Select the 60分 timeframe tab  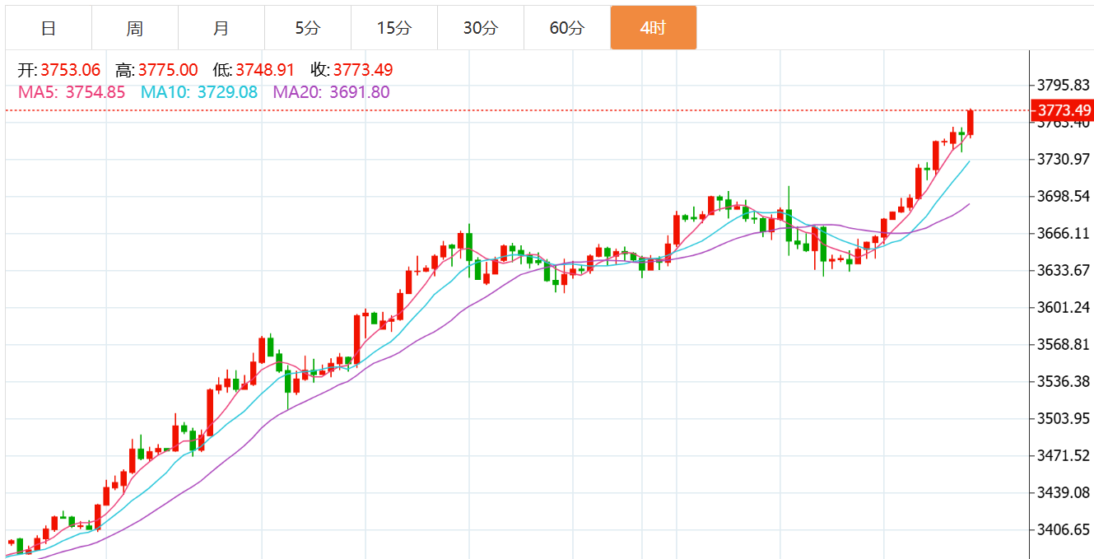567,28
